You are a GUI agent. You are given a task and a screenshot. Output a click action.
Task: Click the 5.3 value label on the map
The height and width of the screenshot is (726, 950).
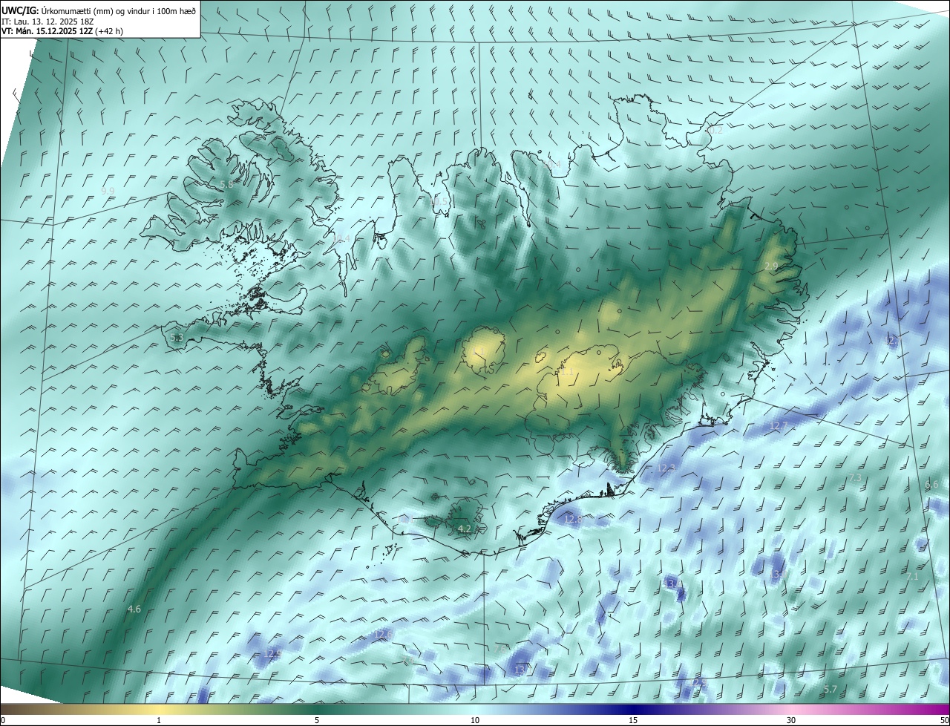pos(176,338)
